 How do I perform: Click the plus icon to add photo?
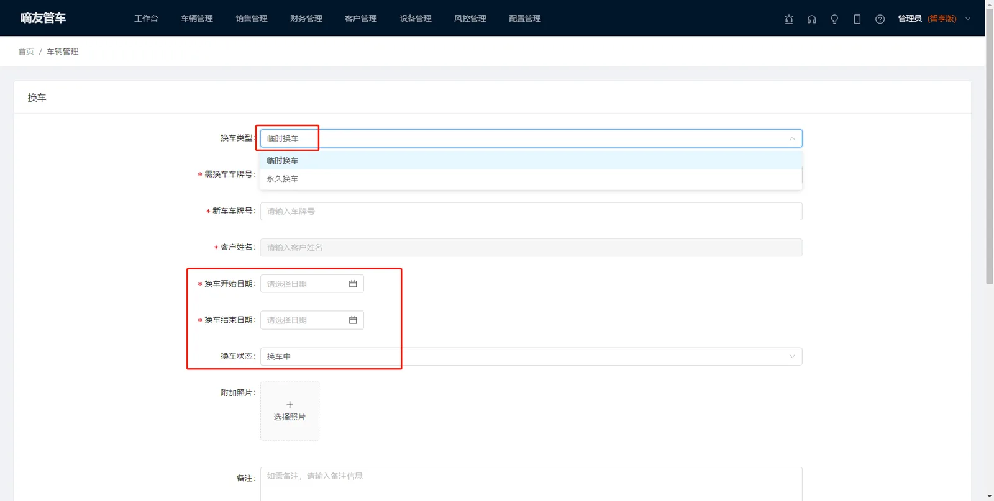(290, 405)
